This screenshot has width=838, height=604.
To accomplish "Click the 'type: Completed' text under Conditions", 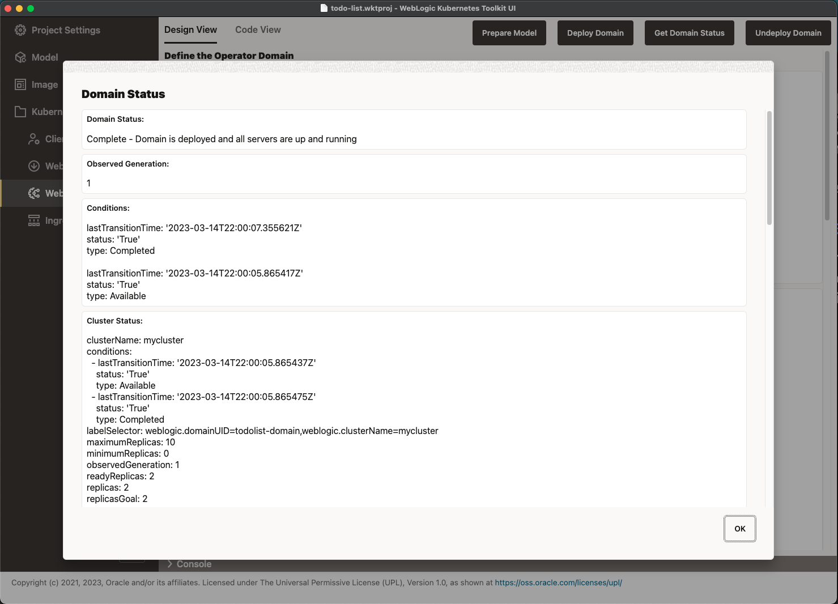I will (x=121, y=250).
